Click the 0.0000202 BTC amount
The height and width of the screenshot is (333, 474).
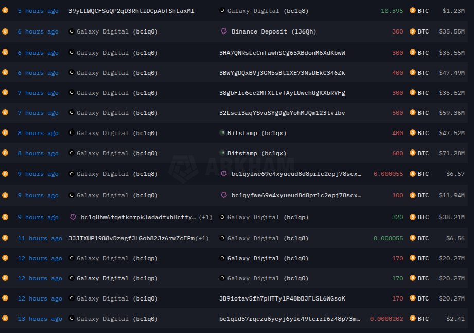[387, 319]
